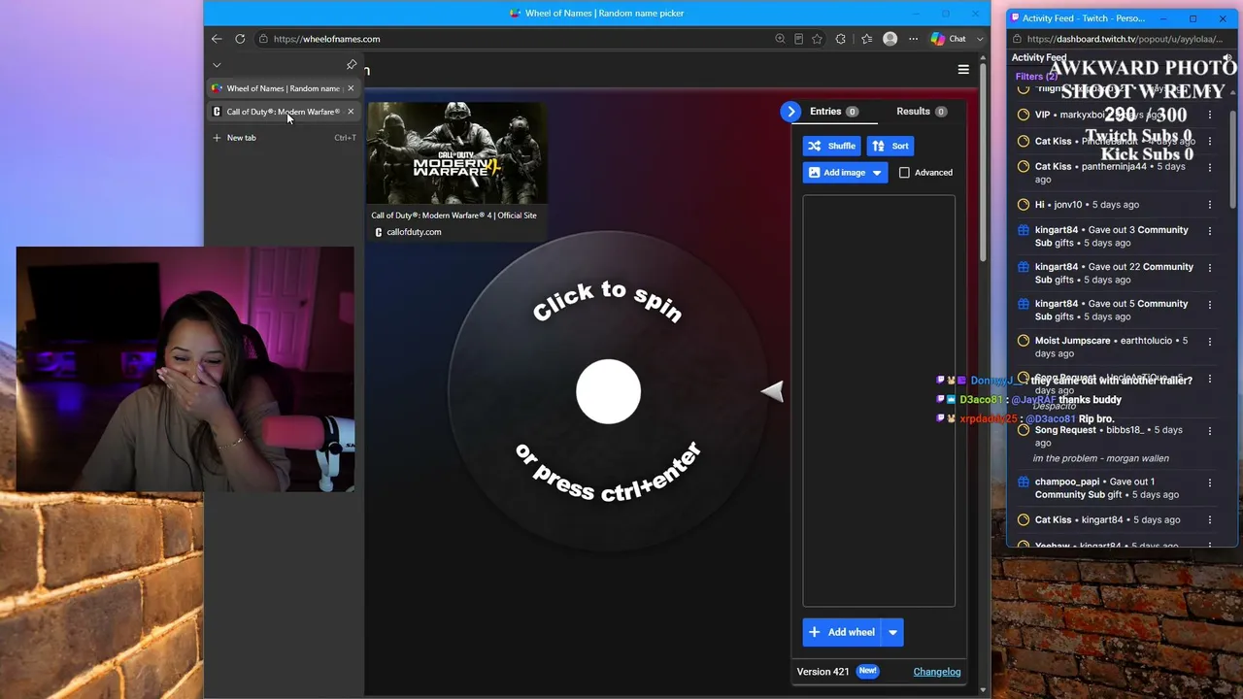Click the gift icon for champoo_papi
Image resolution: width=1243 pixels, height=699 pixels.
[x=1023, y=482]
